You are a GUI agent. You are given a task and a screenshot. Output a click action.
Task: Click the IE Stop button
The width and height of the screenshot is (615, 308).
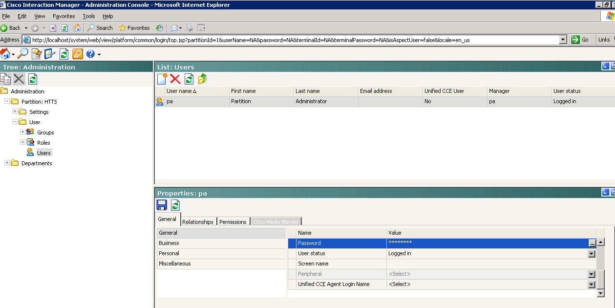53,28
